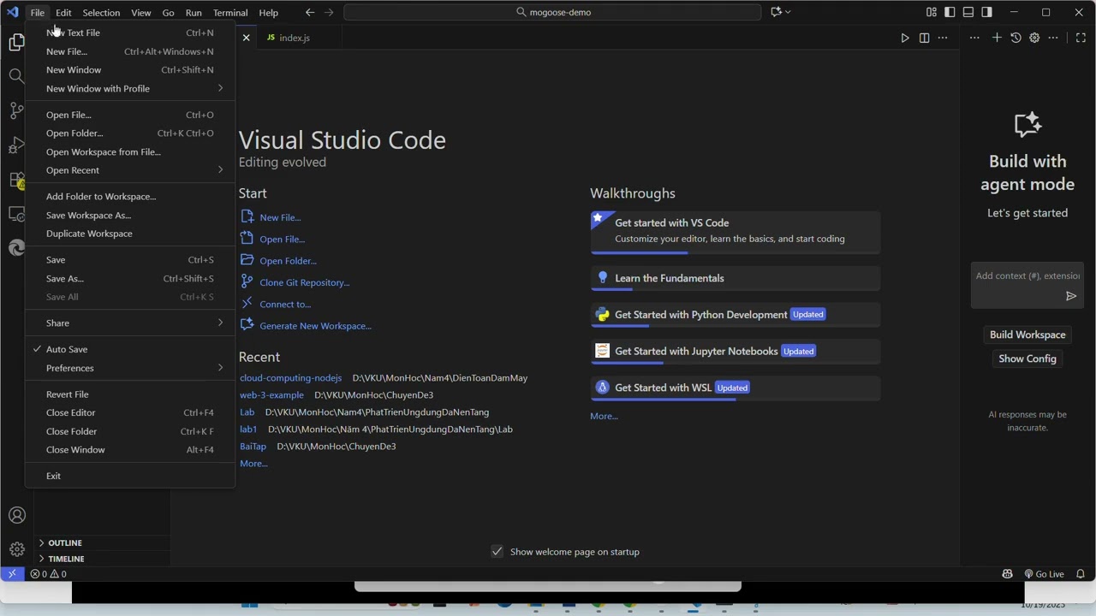Choose Save As... in File menu
Viewport: 1096px width, 616px height.
(130, 278)
